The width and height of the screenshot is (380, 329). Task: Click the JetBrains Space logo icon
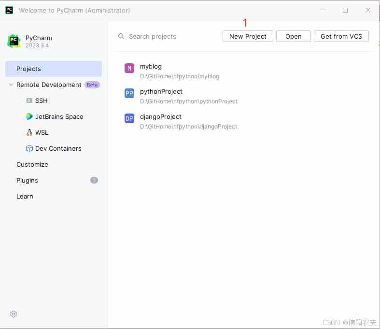click(29, 116)
